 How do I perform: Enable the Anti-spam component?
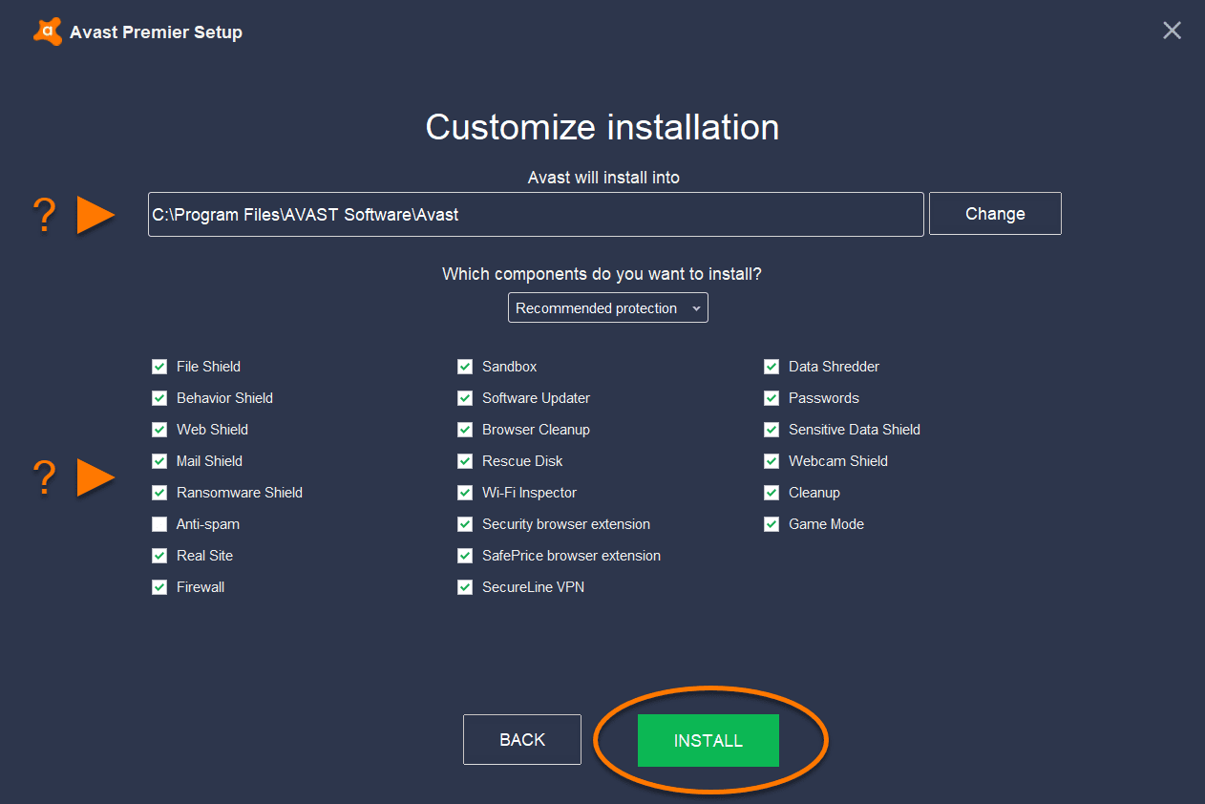click(159, 523)
